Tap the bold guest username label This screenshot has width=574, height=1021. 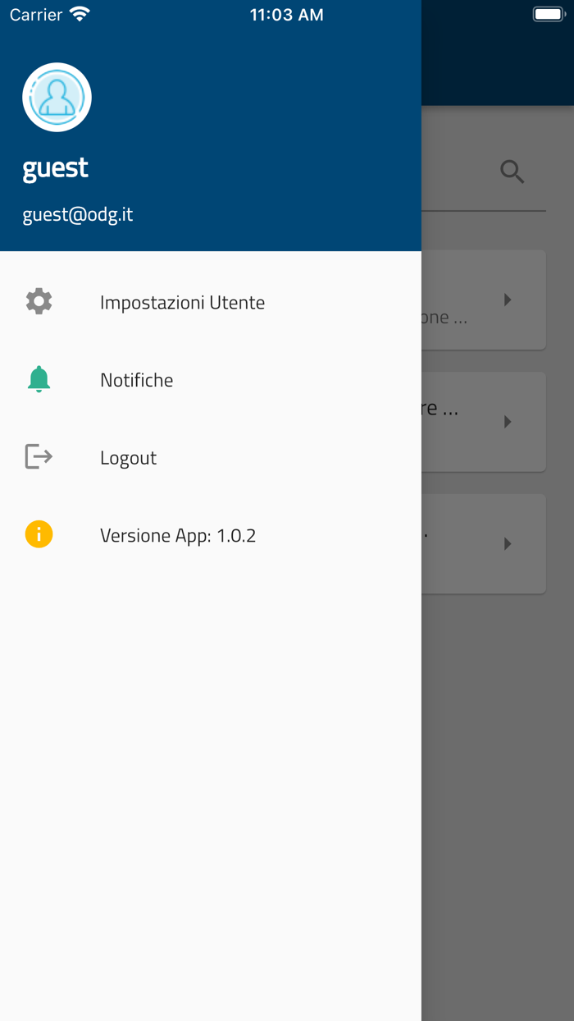[55, 168]
